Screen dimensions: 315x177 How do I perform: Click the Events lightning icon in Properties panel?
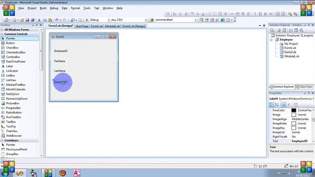289,105
